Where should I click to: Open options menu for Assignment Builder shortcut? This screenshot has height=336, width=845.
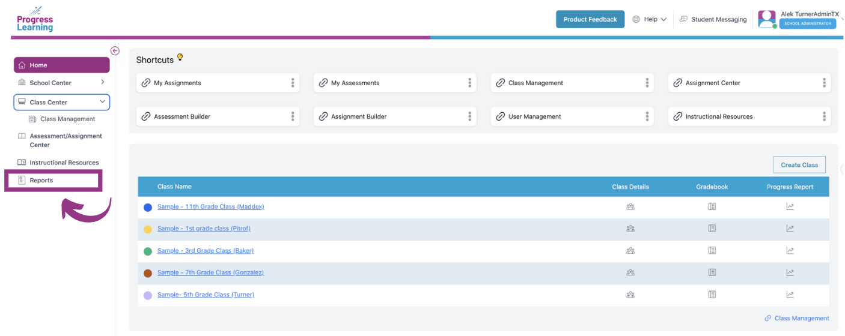tap(470, 116)
